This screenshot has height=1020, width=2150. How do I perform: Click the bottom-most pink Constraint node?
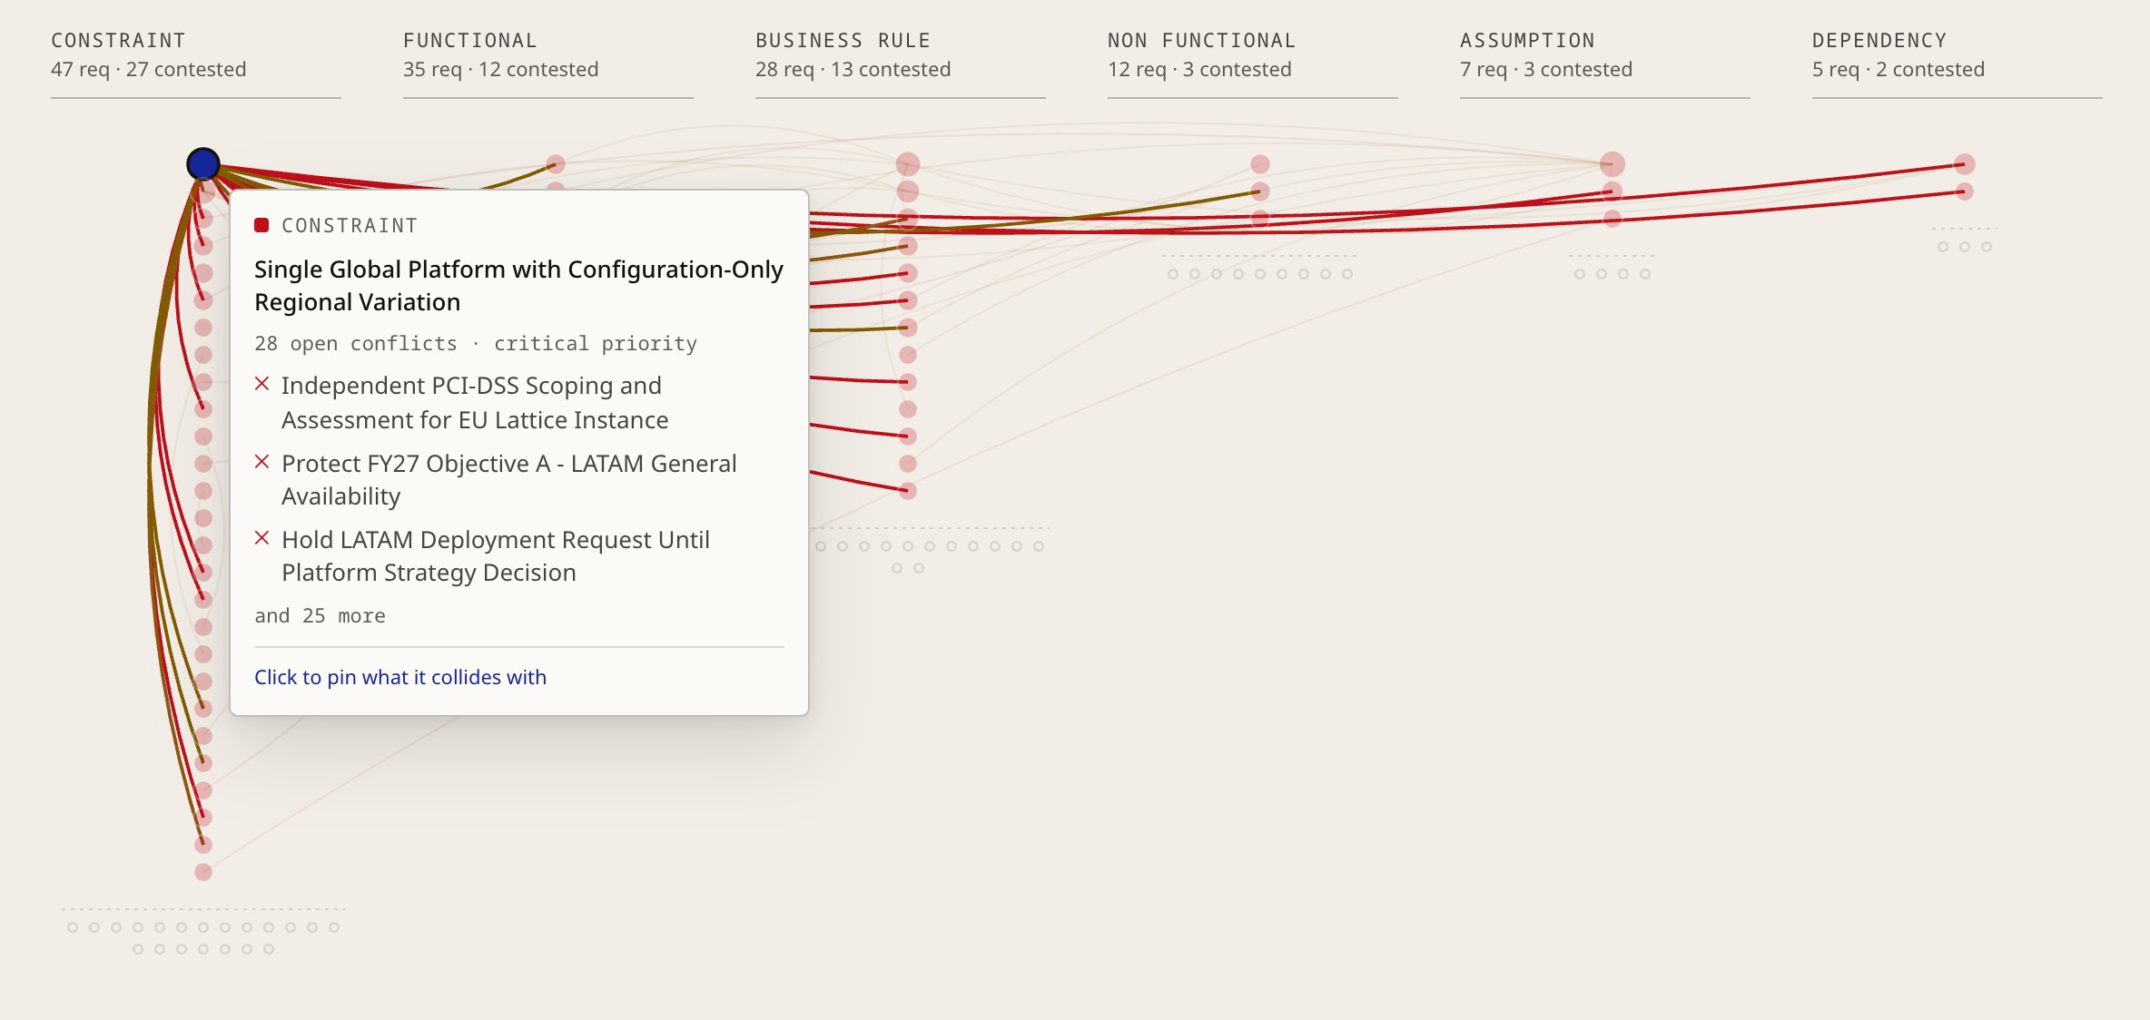[x=203, y=872]
